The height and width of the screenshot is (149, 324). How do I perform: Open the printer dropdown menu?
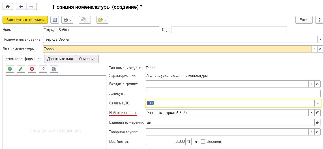pyautogui.click(x=67, y=20)
